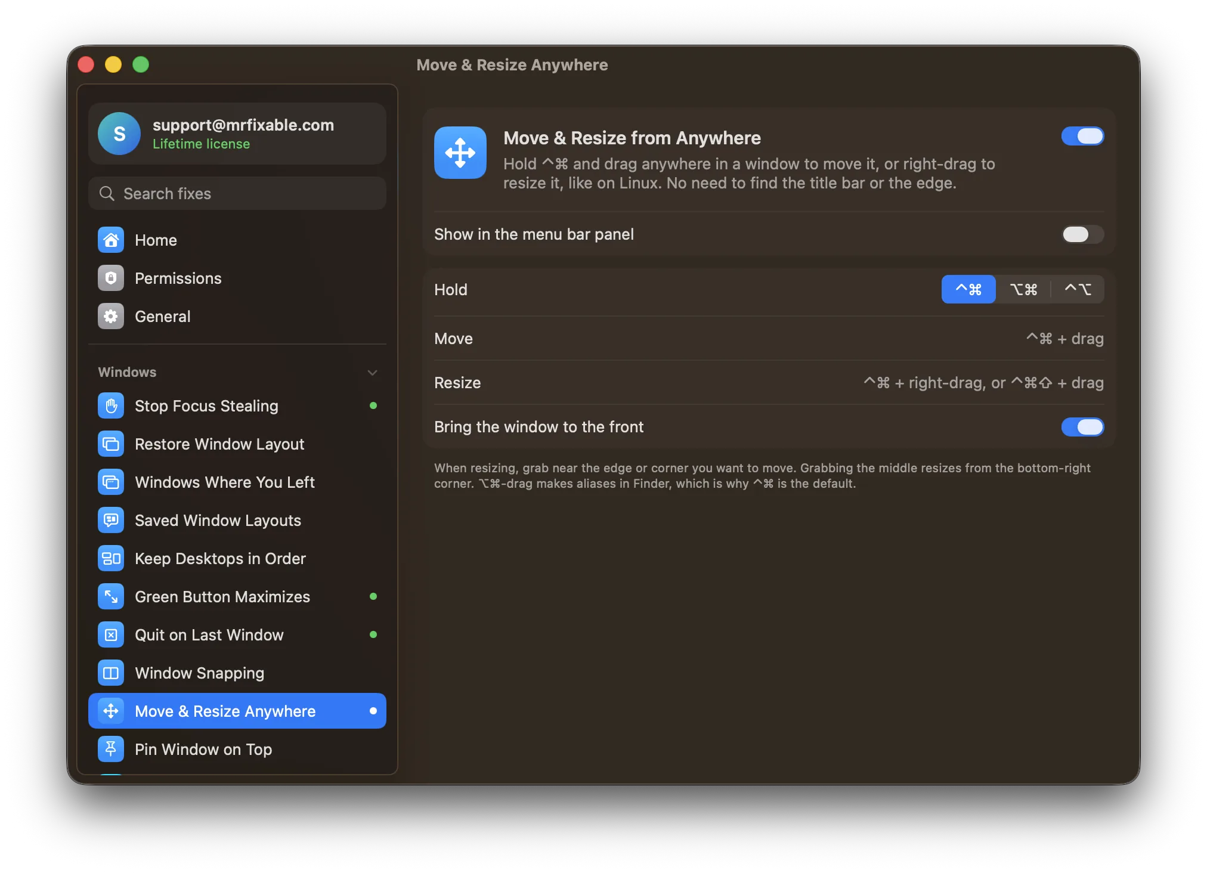Click the Saved Window Layouts icon
This screenshot has width=1207, height=873.
point(111,521)
